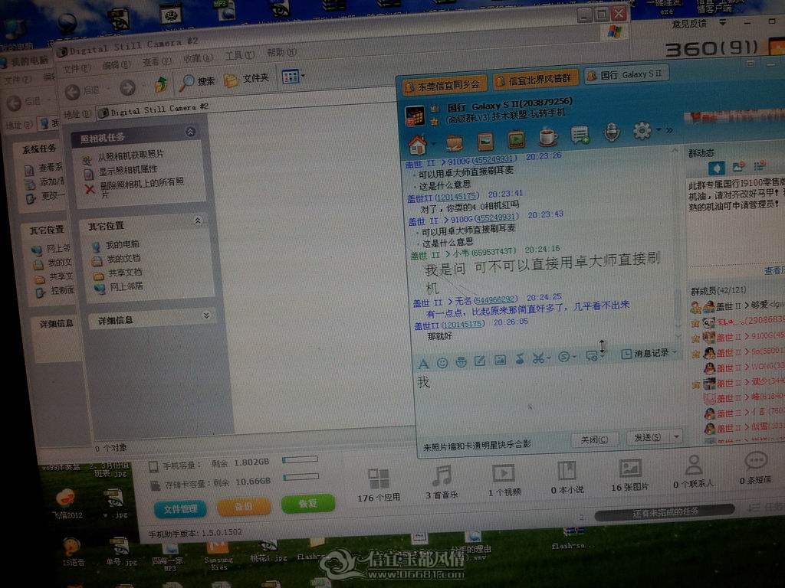The width and height of the screenshot is (785, 588).
Task: Click the font 'A' icon in chat editor
Action: click(x=423, y=364)
